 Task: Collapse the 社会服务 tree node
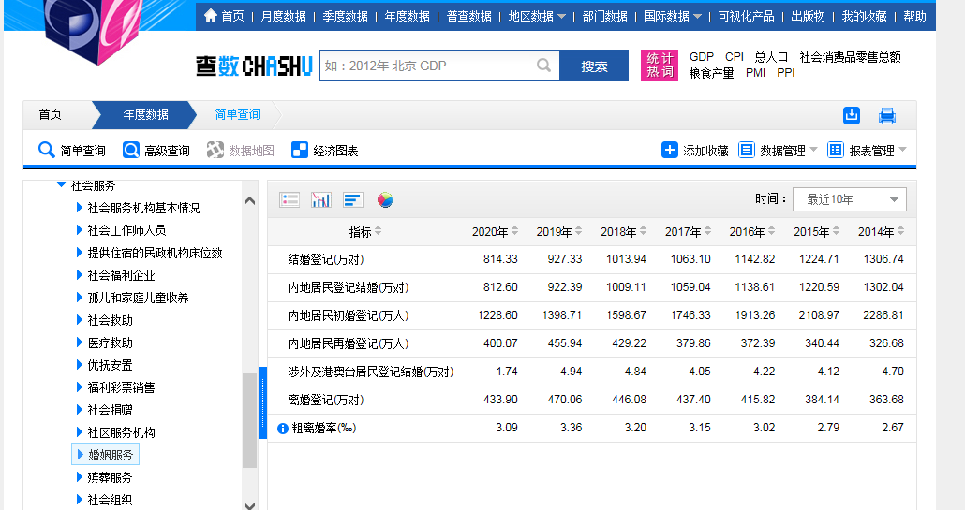coord(62,185)
